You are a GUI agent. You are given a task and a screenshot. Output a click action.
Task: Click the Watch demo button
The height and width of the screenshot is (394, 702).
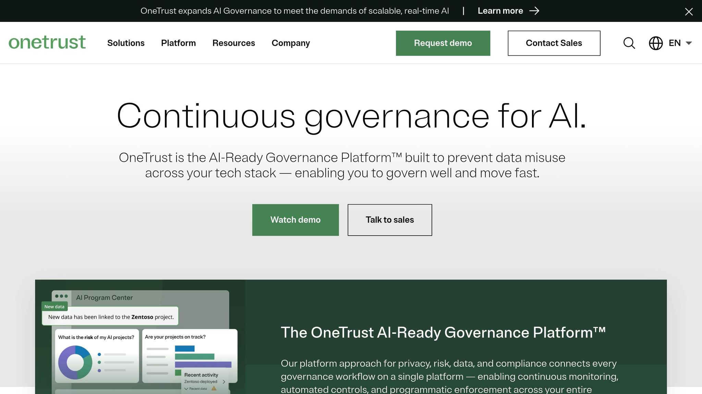pyautogui.click(x=295, y=220)
